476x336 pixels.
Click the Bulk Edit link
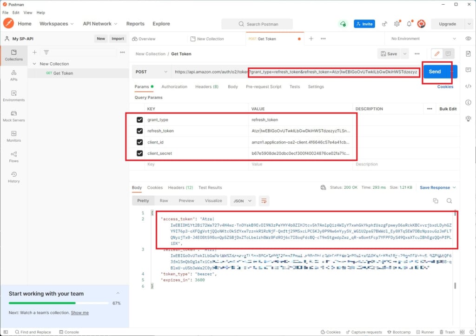(x=448, y=109)
